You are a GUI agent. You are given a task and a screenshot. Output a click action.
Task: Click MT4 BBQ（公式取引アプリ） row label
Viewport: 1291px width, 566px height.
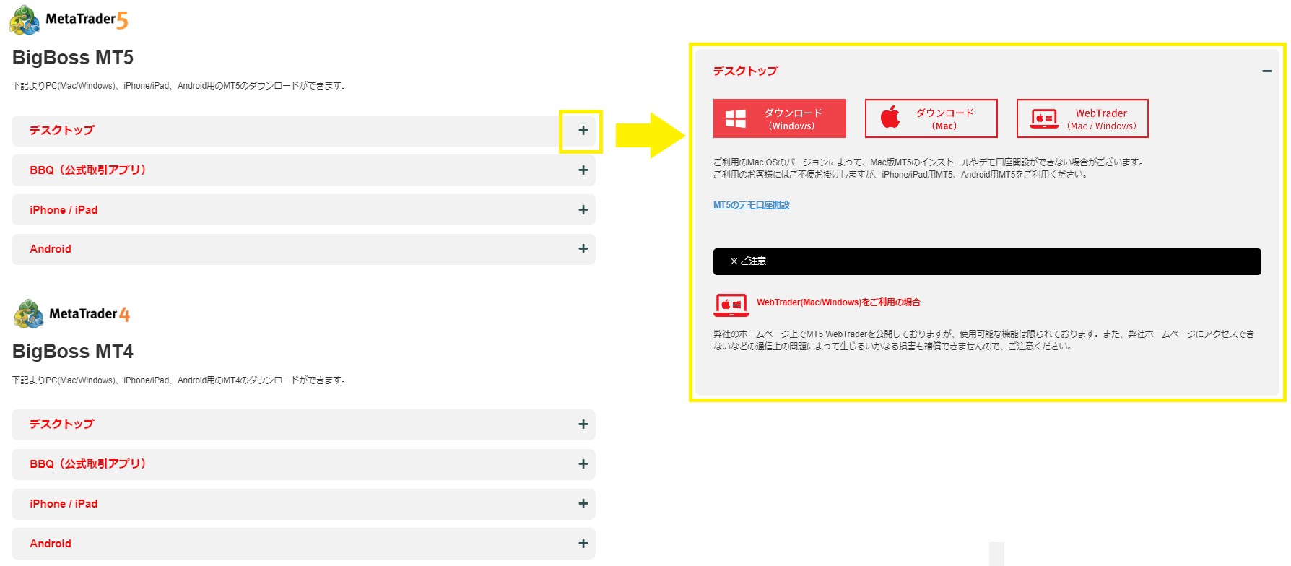coord(88,464)
